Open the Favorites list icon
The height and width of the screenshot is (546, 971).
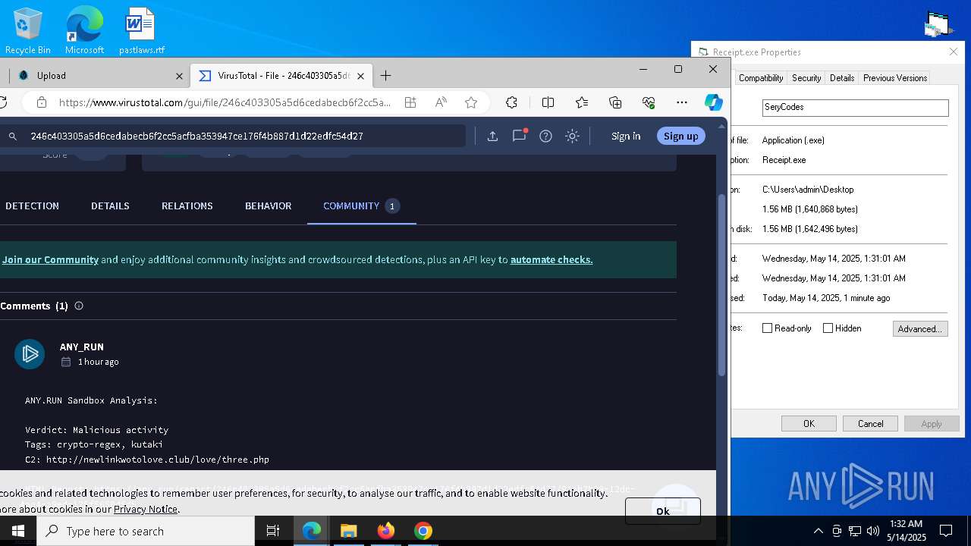pyautogui.click(x=582, y=102)
